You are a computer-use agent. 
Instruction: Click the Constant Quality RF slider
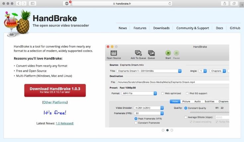point(209,112)
